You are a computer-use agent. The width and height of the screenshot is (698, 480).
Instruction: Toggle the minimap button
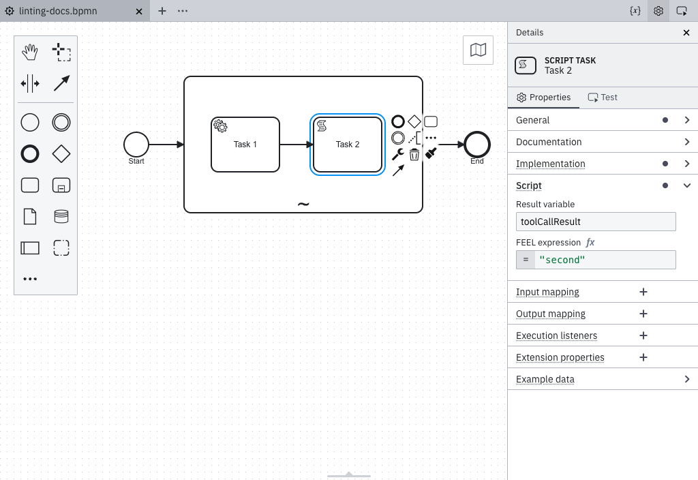coord(478,50)
